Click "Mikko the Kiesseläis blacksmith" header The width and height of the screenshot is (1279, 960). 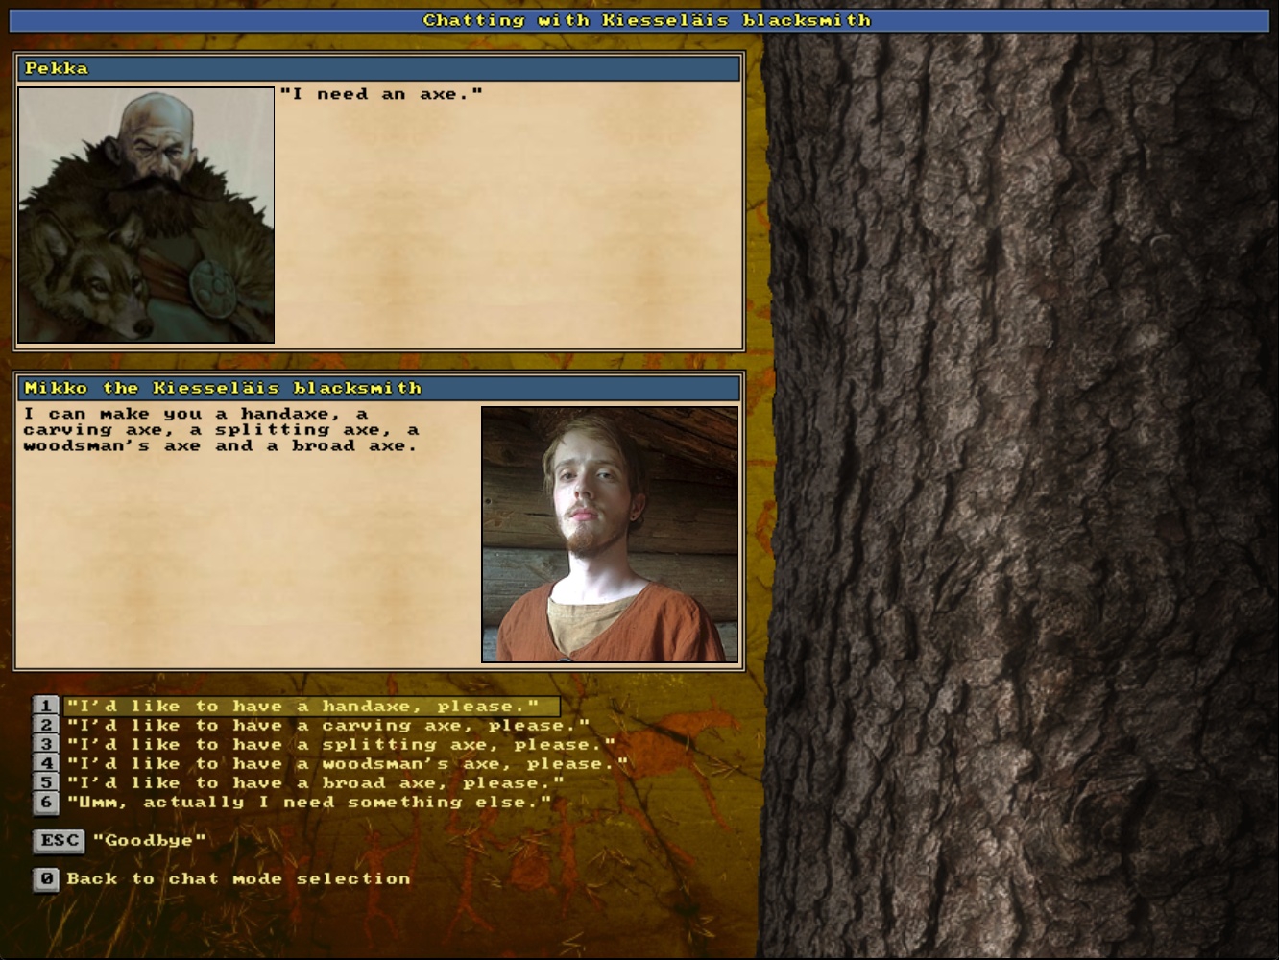coord(379,388)
